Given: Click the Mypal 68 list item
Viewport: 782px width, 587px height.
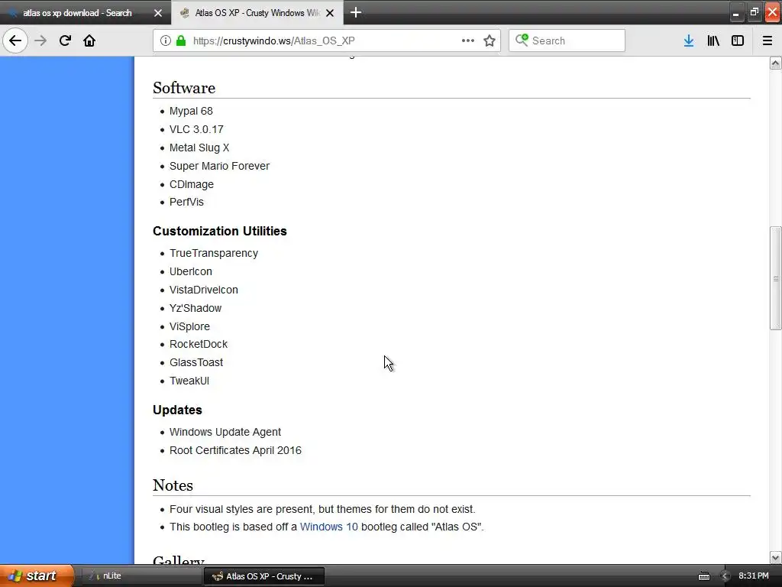Looking at the screenshot, I should coord(191,111).
